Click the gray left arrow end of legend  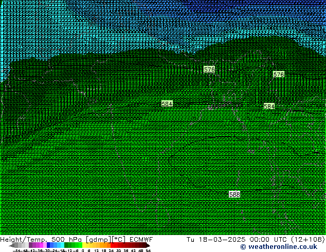(11, 245)
